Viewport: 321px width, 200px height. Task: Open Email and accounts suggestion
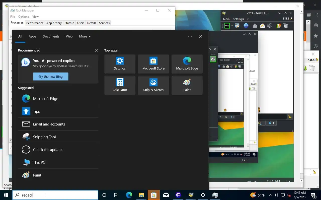(58, 124)
